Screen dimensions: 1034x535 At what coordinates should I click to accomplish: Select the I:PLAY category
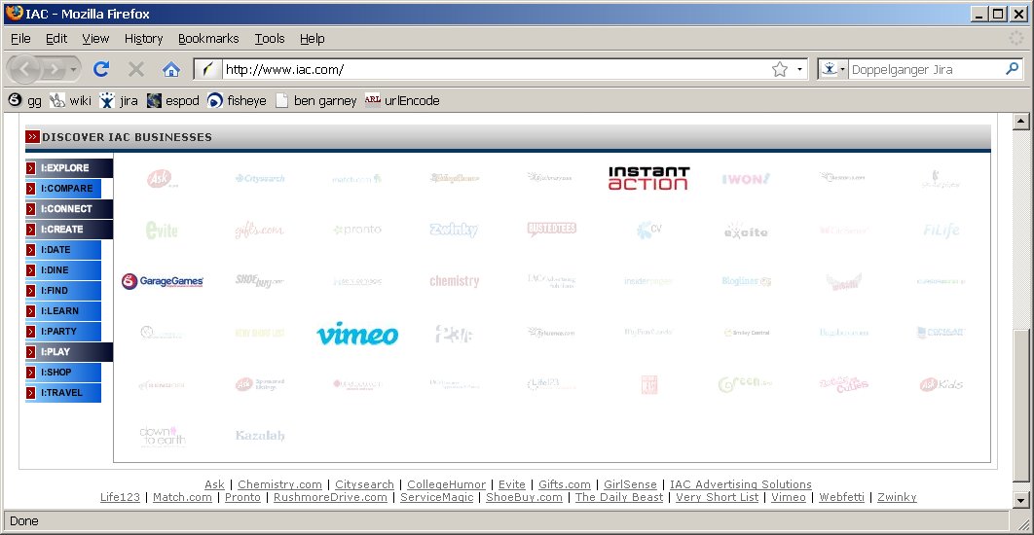pyautogui.click(x=69, y=352)
